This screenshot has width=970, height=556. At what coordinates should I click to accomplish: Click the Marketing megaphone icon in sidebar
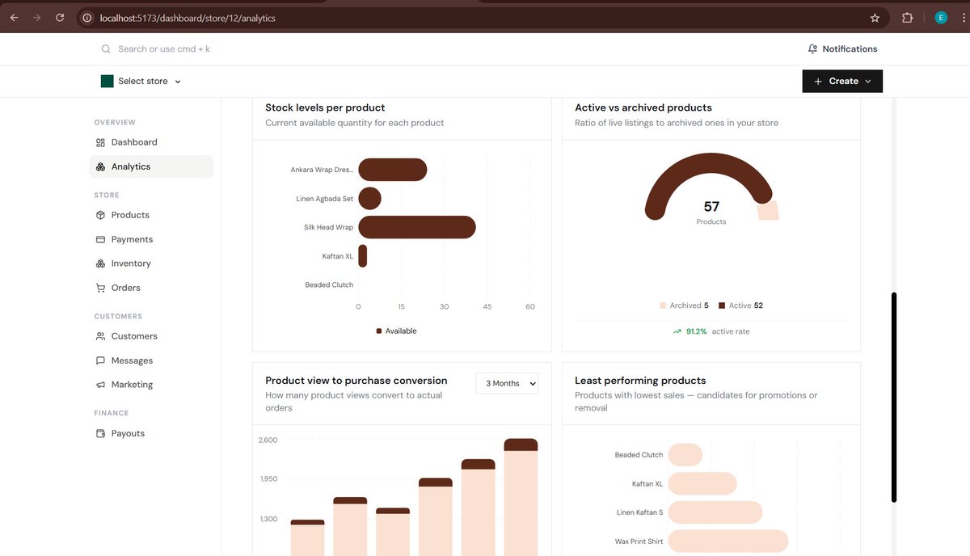coord(100,385)
